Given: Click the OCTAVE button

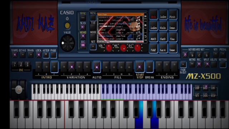Looking at the screenshot, I should [23, 55].
